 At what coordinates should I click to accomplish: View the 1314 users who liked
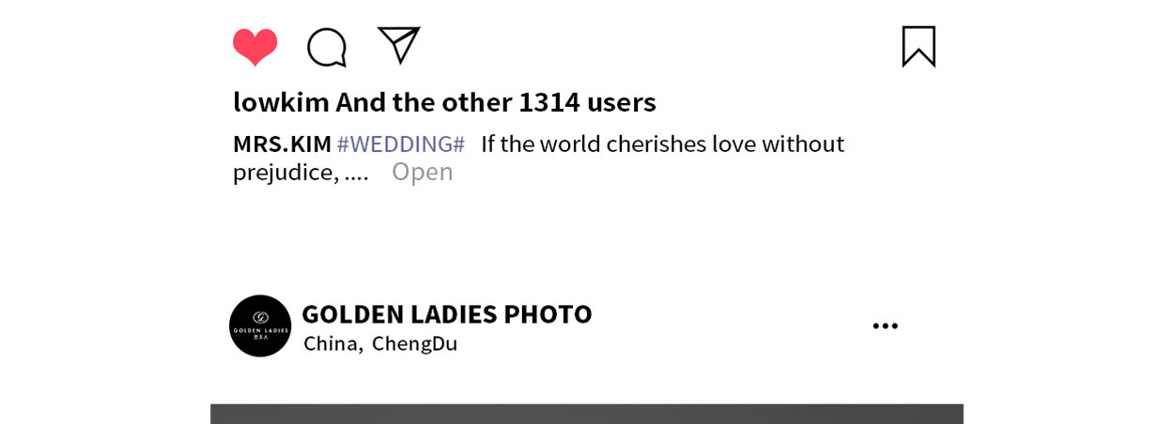[587, 102]
